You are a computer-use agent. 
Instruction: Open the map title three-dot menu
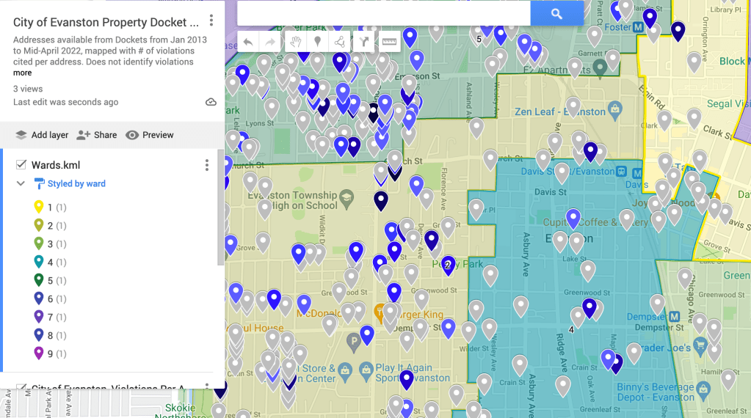(x=211, y=21)
